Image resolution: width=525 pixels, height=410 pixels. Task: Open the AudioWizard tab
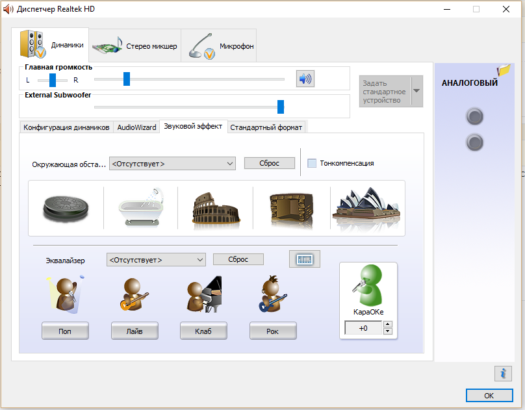[136, 127]
